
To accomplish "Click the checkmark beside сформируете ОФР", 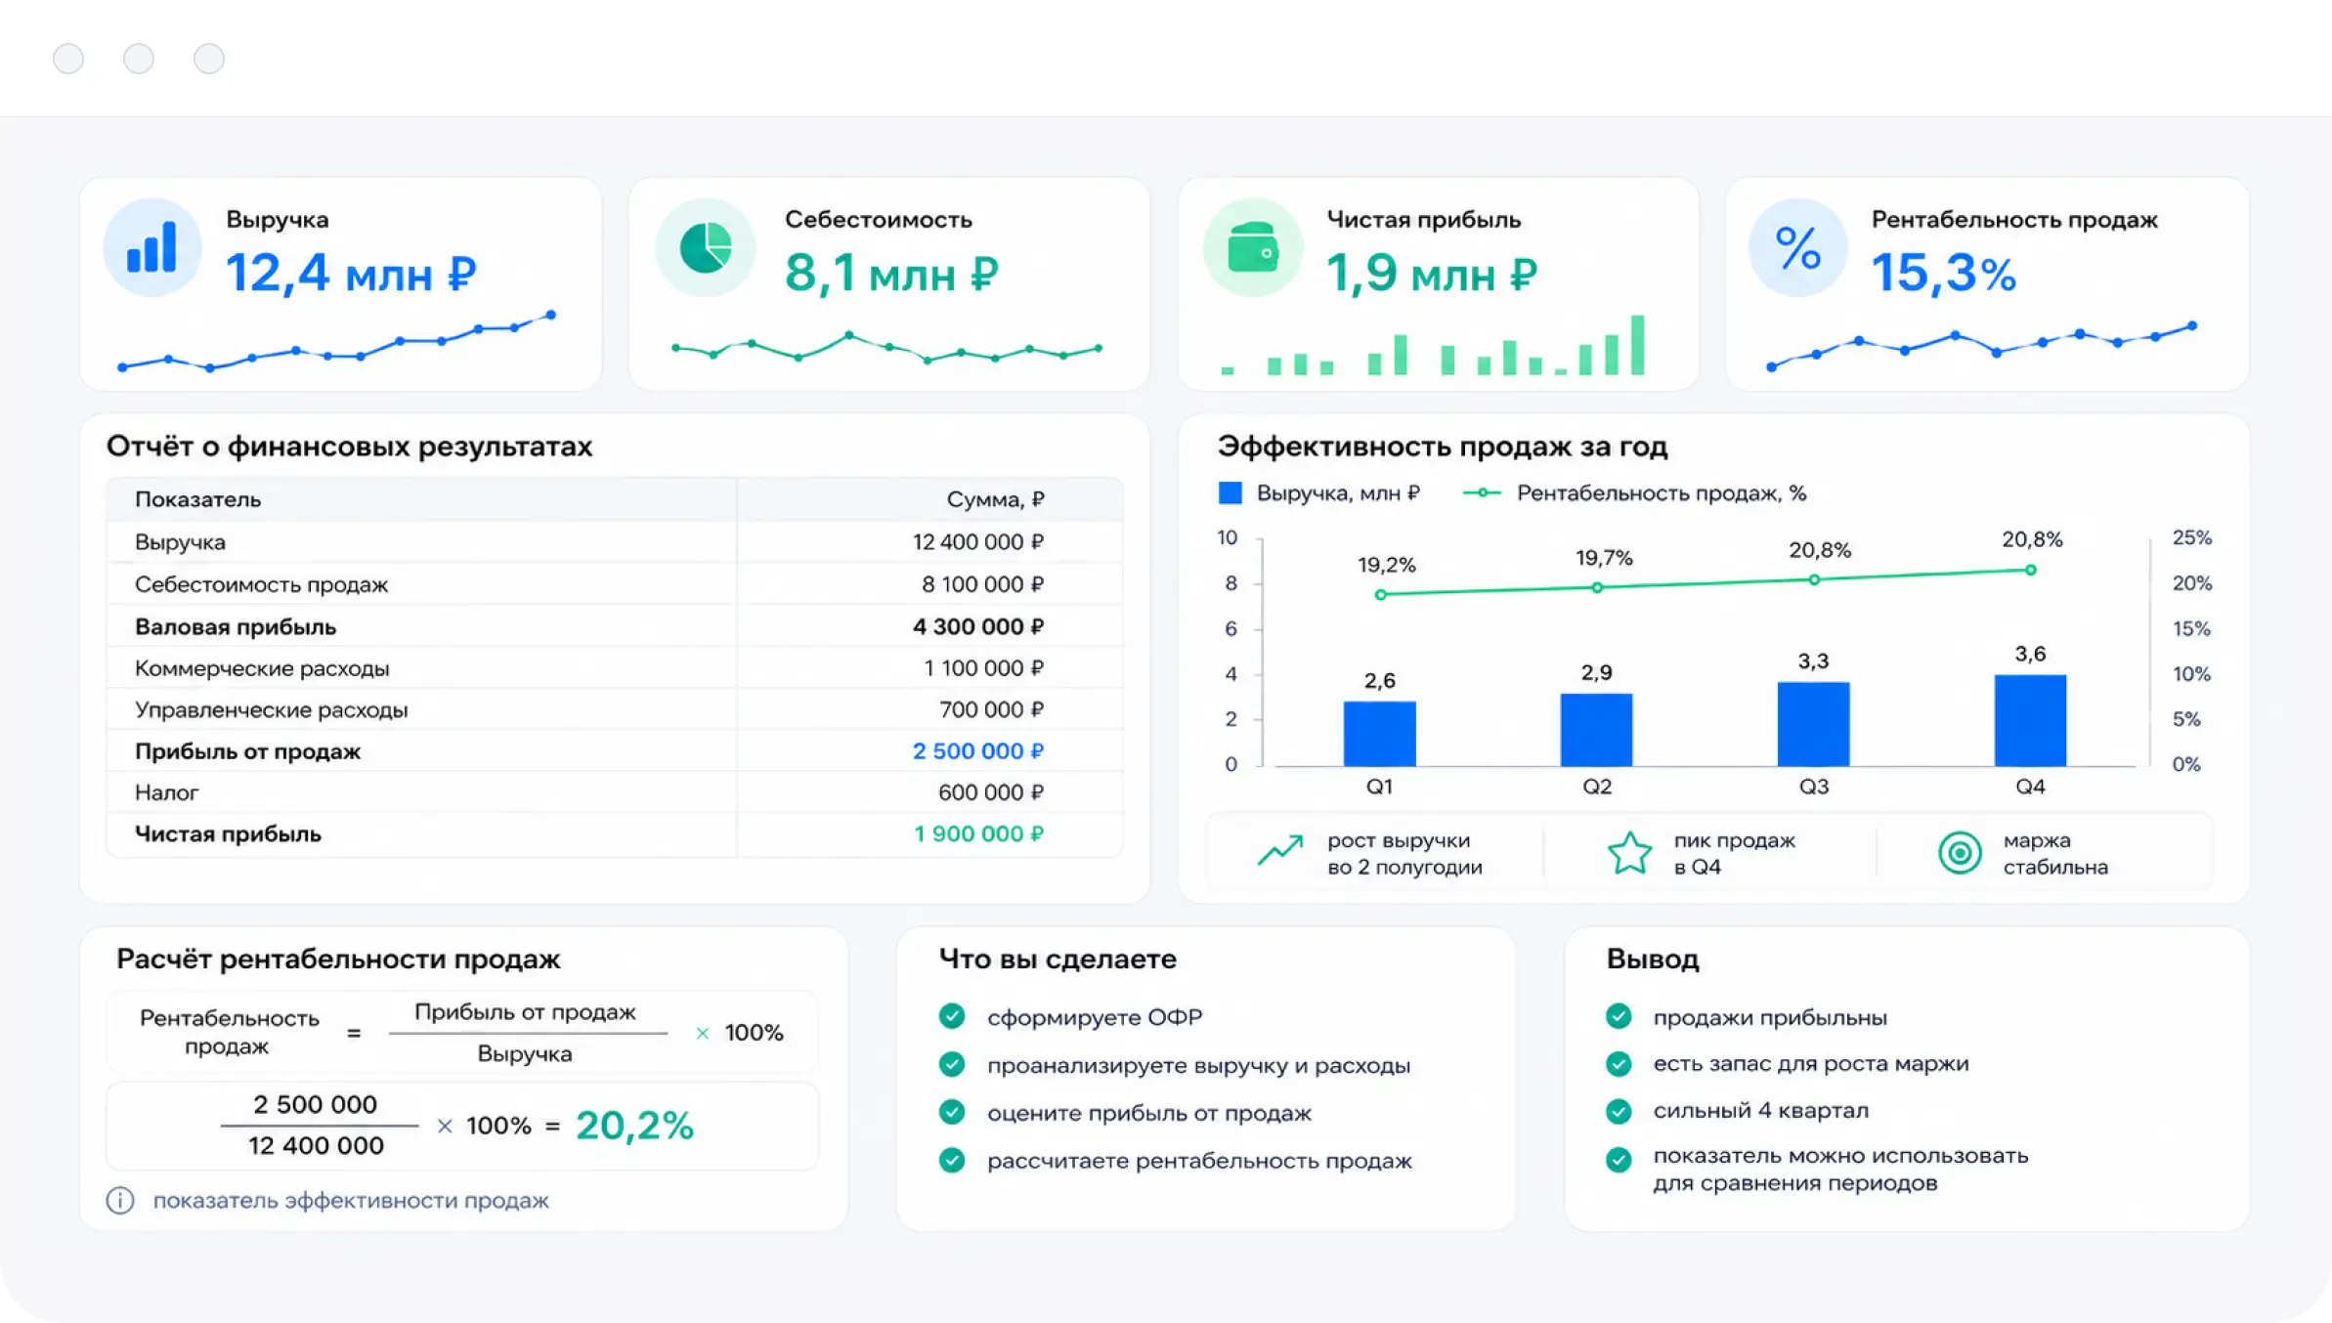I will point(952,1016).
